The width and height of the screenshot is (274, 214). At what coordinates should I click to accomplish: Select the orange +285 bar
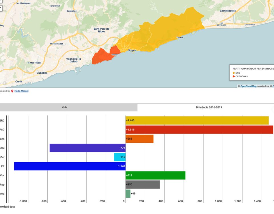(x=140, y=139)
